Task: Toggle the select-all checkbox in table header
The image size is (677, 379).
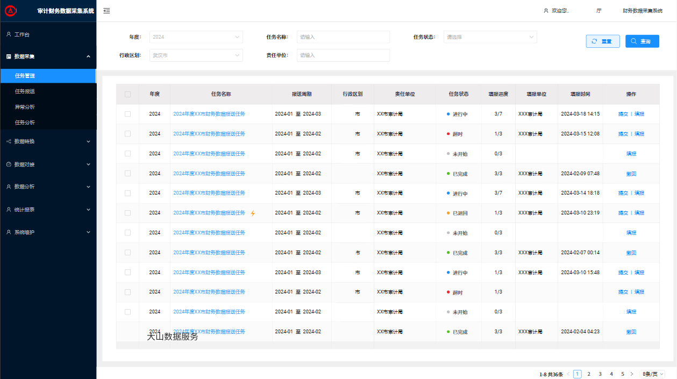Action: pos(127,94)
